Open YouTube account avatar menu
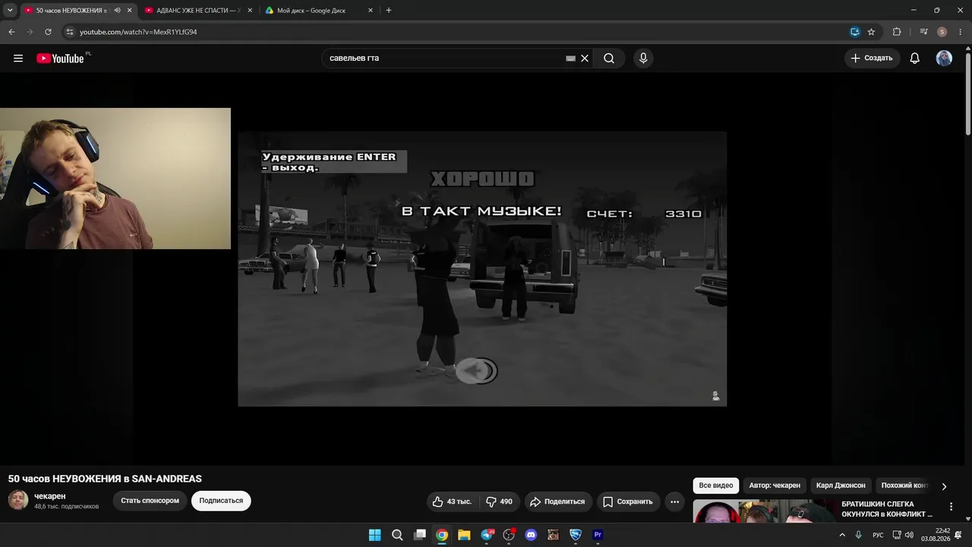This screenshot has width=972, height=547. pos(944,58)
